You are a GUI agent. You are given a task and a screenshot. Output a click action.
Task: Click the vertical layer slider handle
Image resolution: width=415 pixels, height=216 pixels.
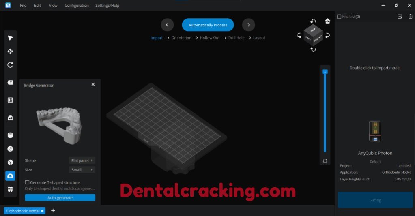click(325, 71)
